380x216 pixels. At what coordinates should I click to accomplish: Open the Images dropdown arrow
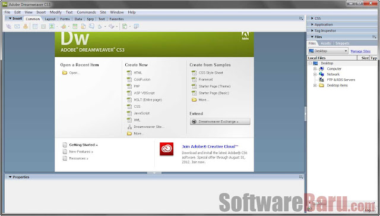[57, 27]
